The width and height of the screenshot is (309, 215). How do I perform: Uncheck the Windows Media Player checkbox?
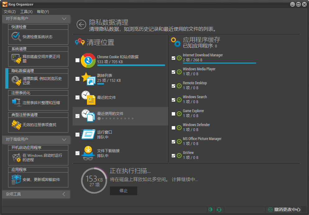(173, 72)
